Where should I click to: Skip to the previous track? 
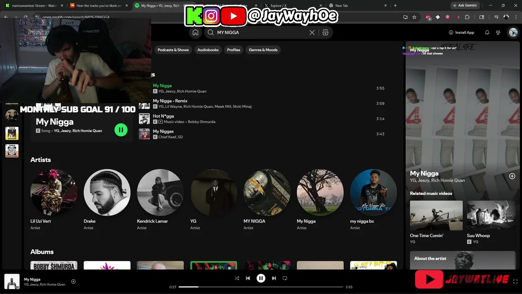pos(248,278)
